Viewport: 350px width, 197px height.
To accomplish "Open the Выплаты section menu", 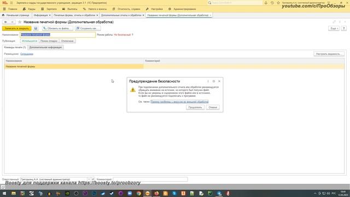I will [70, 9].
